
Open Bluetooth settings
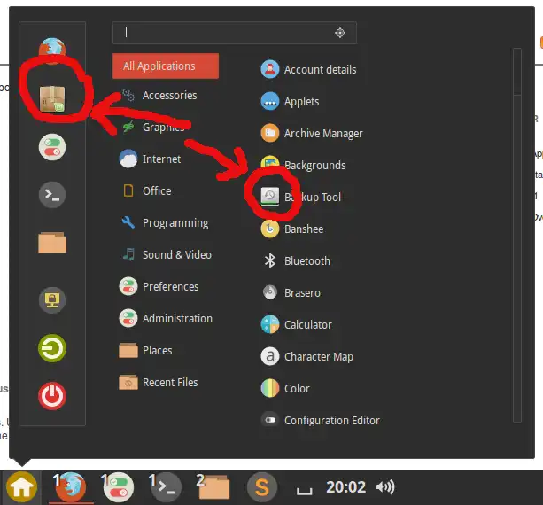(296, 260)
